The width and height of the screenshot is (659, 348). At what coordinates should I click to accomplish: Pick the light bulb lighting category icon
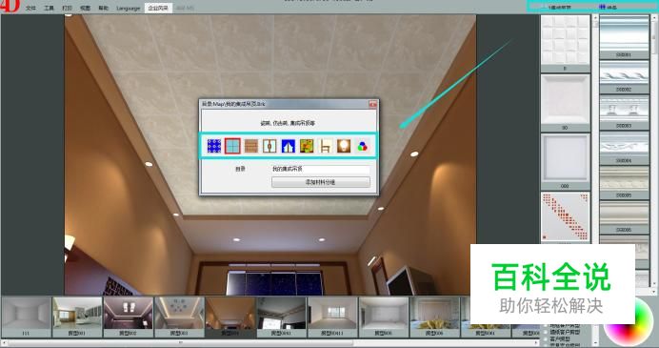(x=344, y=146)
